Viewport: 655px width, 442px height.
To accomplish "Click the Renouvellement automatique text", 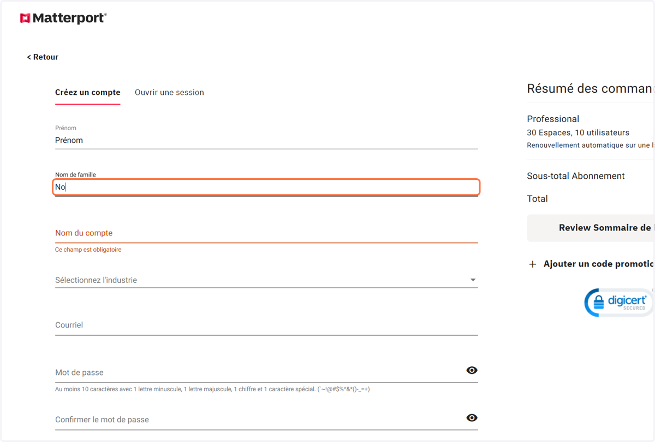I will [591, 145].
